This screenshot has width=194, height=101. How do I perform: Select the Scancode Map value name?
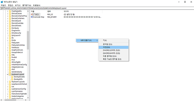click(39, 17)
